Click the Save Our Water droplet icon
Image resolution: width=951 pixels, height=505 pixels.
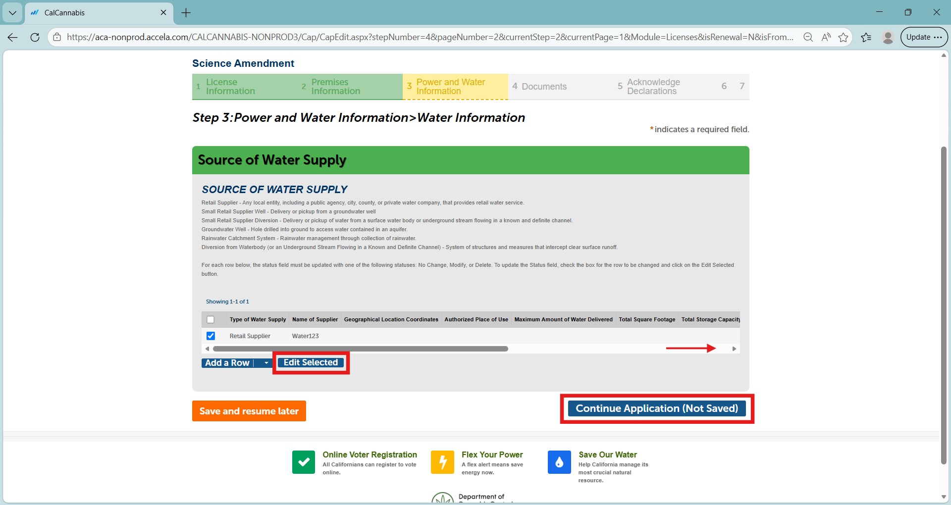(559, 462)
